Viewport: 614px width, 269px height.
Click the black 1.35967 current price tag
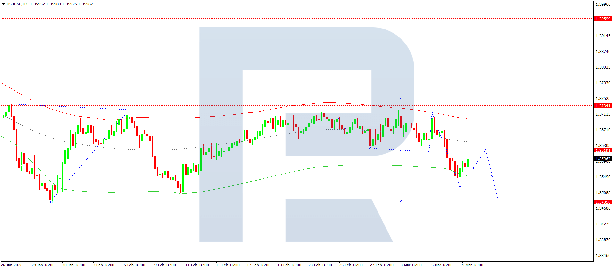point(603,159)
